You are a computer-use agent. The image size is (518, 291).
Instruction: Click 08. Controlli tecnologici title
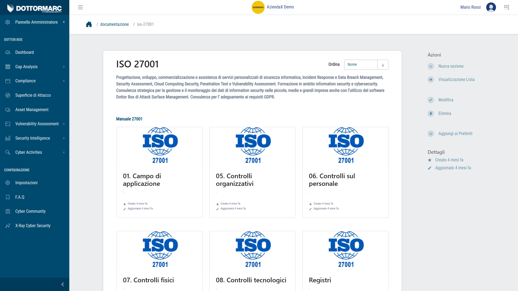click(251, 280)
